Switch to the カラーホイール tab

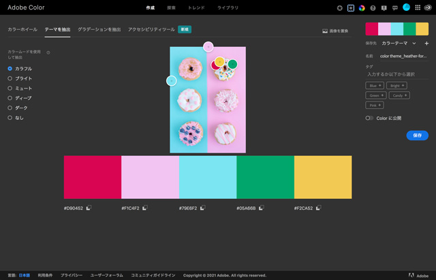(x=22, y=29)
